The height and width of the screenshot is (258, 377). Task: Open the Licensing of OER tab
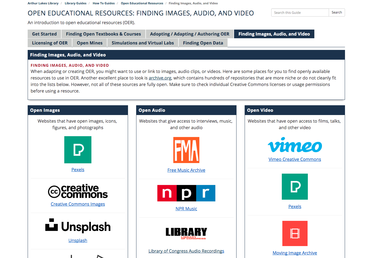(50, 43)
